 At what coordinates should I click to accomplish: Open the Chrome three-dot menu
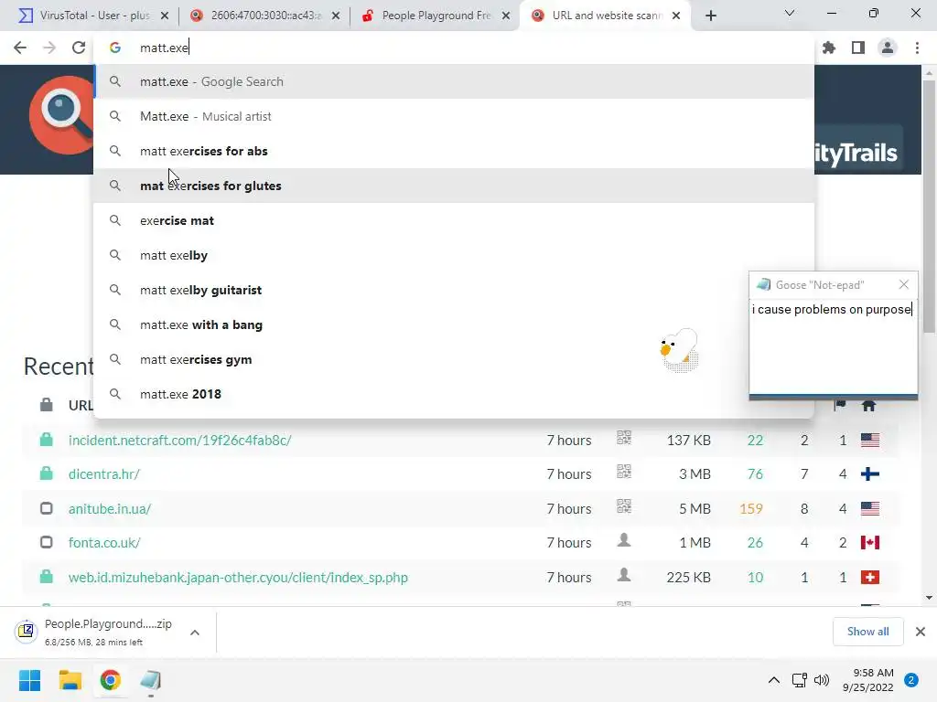point(917,48)
